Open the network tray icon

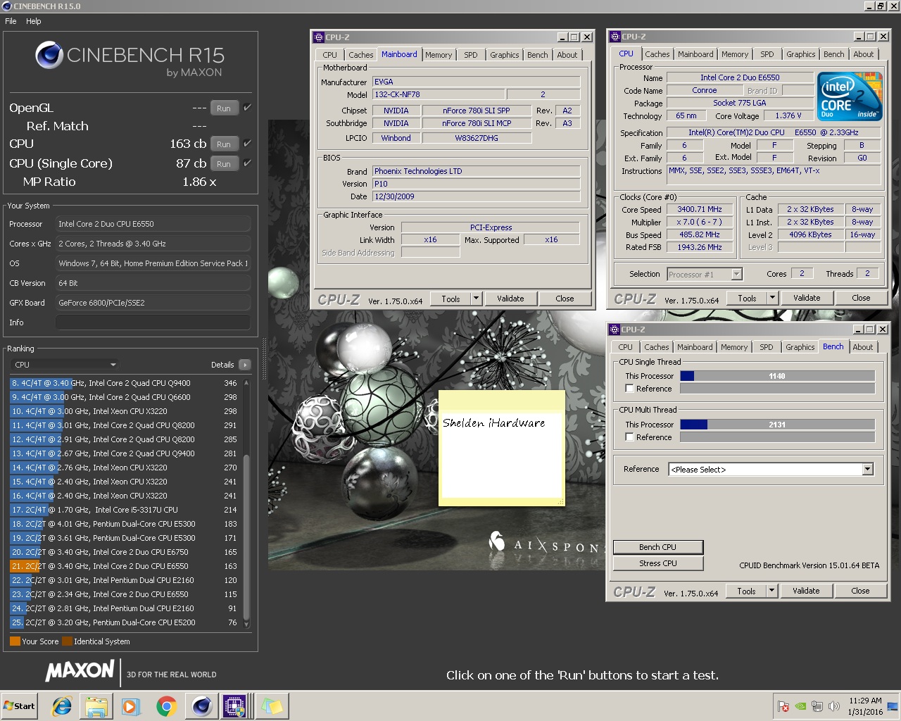(x=817, y=706)
